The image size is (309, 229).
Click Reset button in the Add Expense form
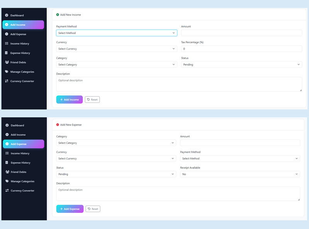93,209
